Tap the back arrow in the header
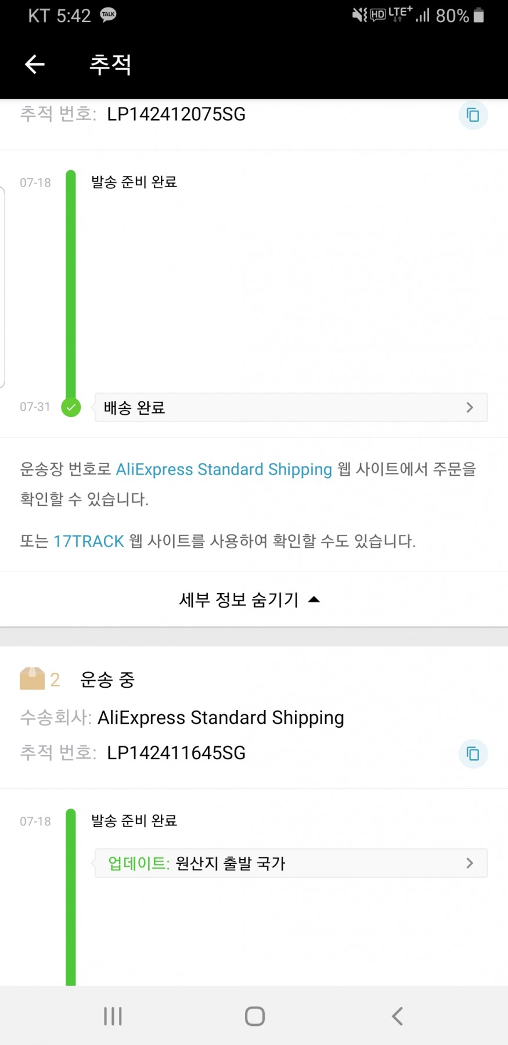Viewport: 508px width, 1045px height. point(35,64)
